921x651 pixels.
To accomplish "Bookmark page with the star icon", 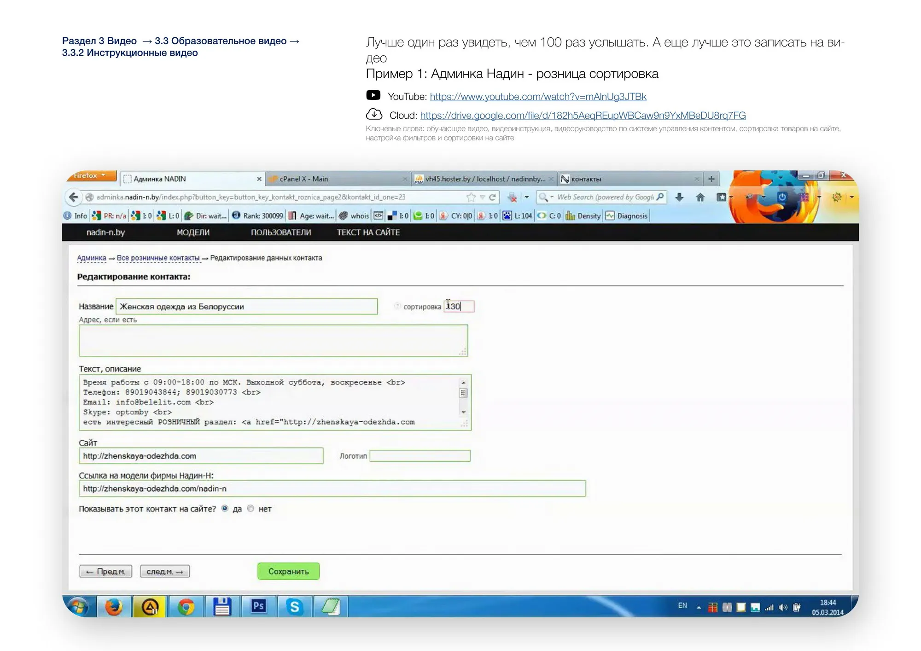I will click(x=471, y=198).
